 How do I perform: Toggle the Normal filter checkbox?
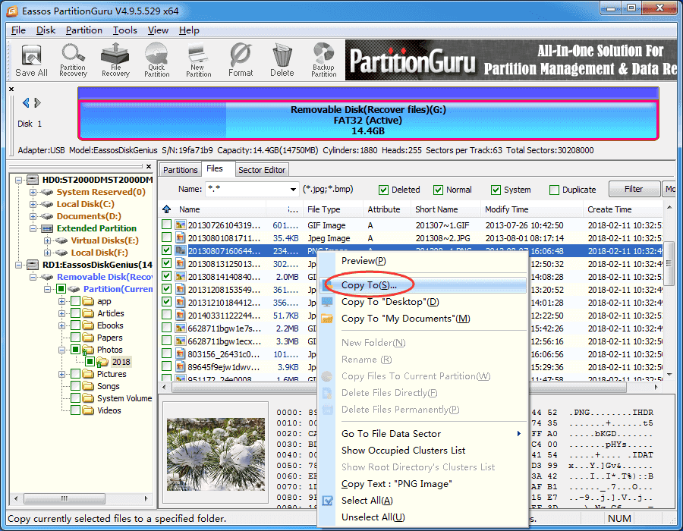tap(438, 190)
